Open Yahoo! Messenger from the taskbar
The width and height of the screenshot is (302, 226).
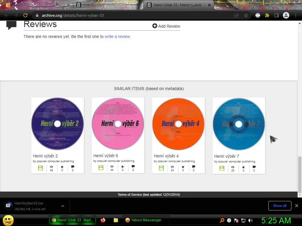(146, 220)
